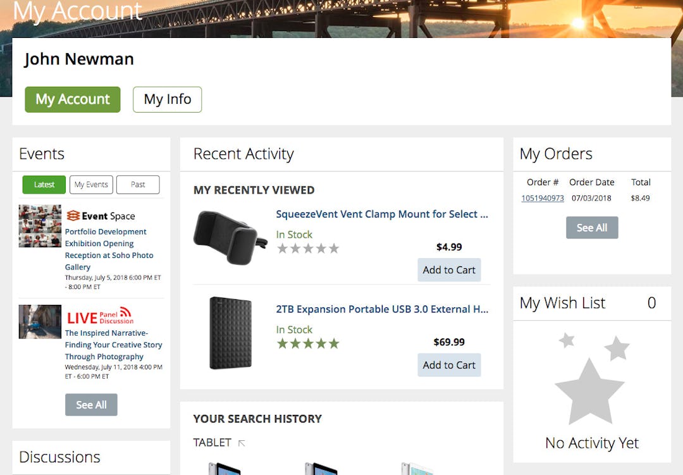Open order 1051940973 details

point(542,197)
